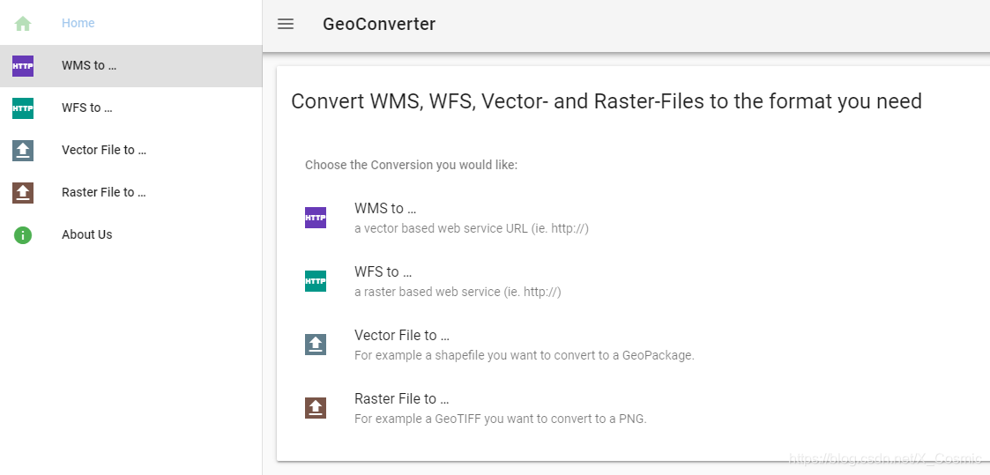This screenshot has width=990, height=475.
Task: Select 'WFS to ...' in the sidebar
Action: (x=130, y=108)
